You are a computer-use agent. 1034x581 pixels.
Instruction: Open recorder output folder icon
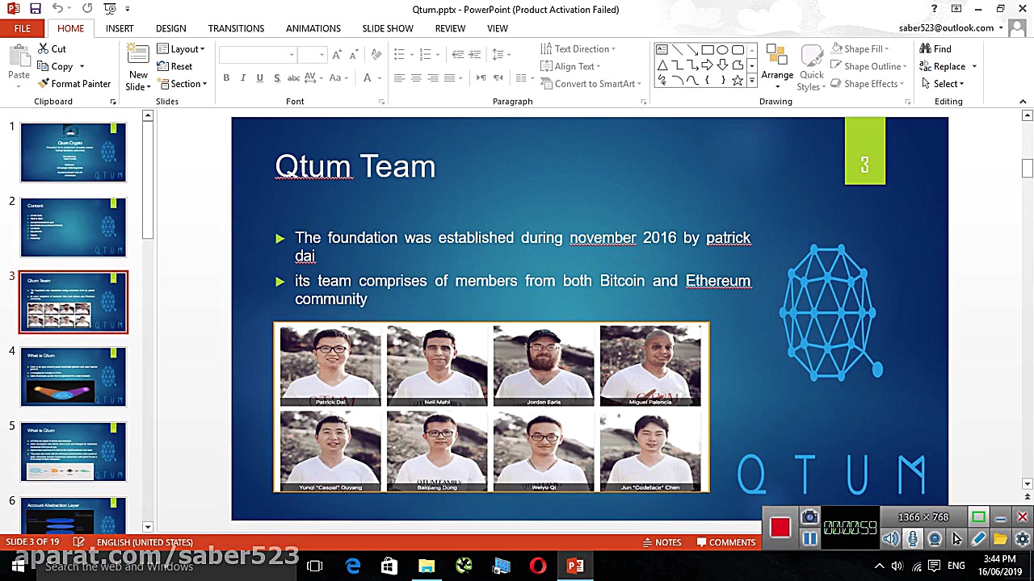(x=1000, y=539)
